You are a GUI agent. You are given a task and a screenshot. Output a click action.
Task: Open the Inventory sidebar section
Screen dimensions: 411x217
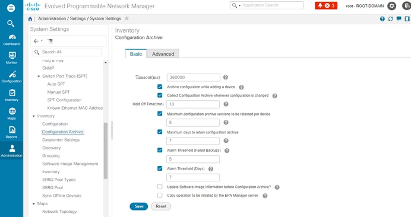point(11,95)
